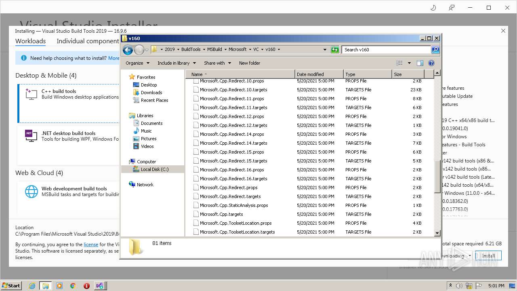
Task: Click in Search v160 field
Action: 386,50
